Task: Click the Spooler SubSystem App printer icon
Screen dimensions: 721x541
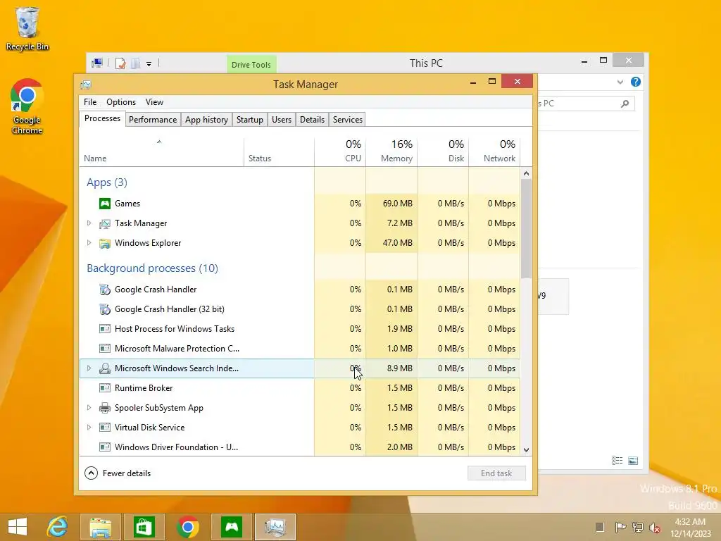Action: tap(105, 408)
